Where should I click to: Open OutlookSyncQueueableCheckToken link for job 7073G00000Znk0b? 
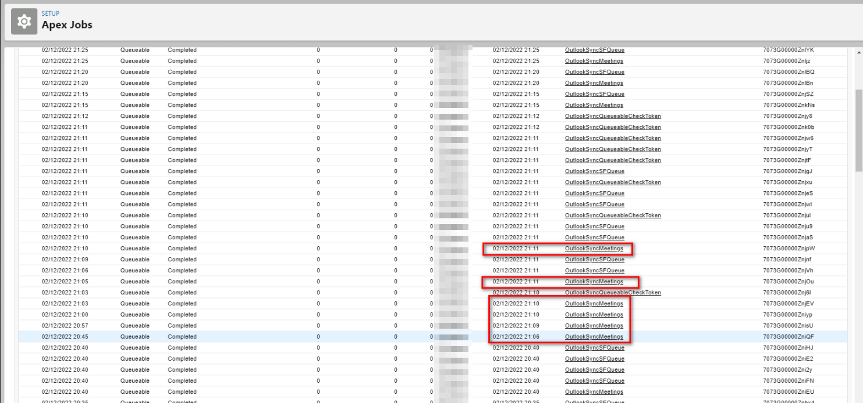(613, 127)
